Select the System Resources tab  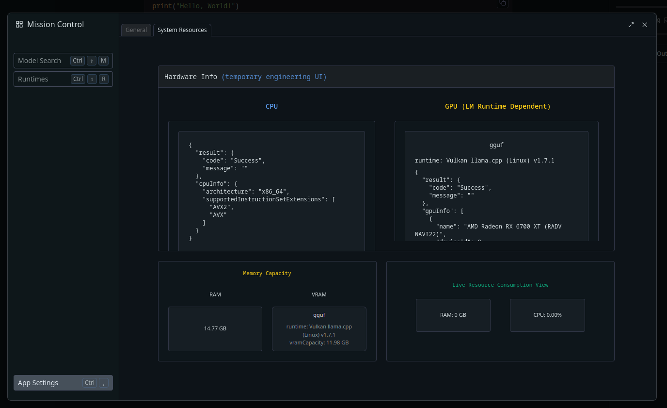(x=182, y=30)
